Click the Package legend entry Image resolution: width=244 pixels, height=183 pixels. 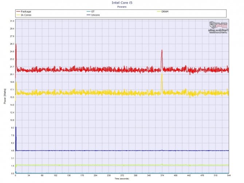tap(24, 12)
